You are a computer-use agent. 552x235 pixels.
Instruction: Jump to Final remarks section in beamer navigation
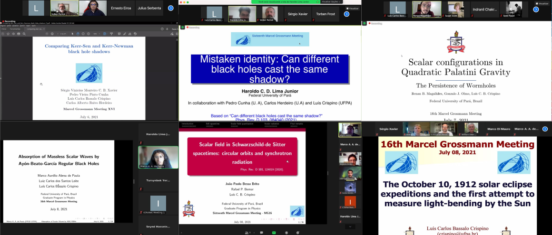tap(297, 124)
